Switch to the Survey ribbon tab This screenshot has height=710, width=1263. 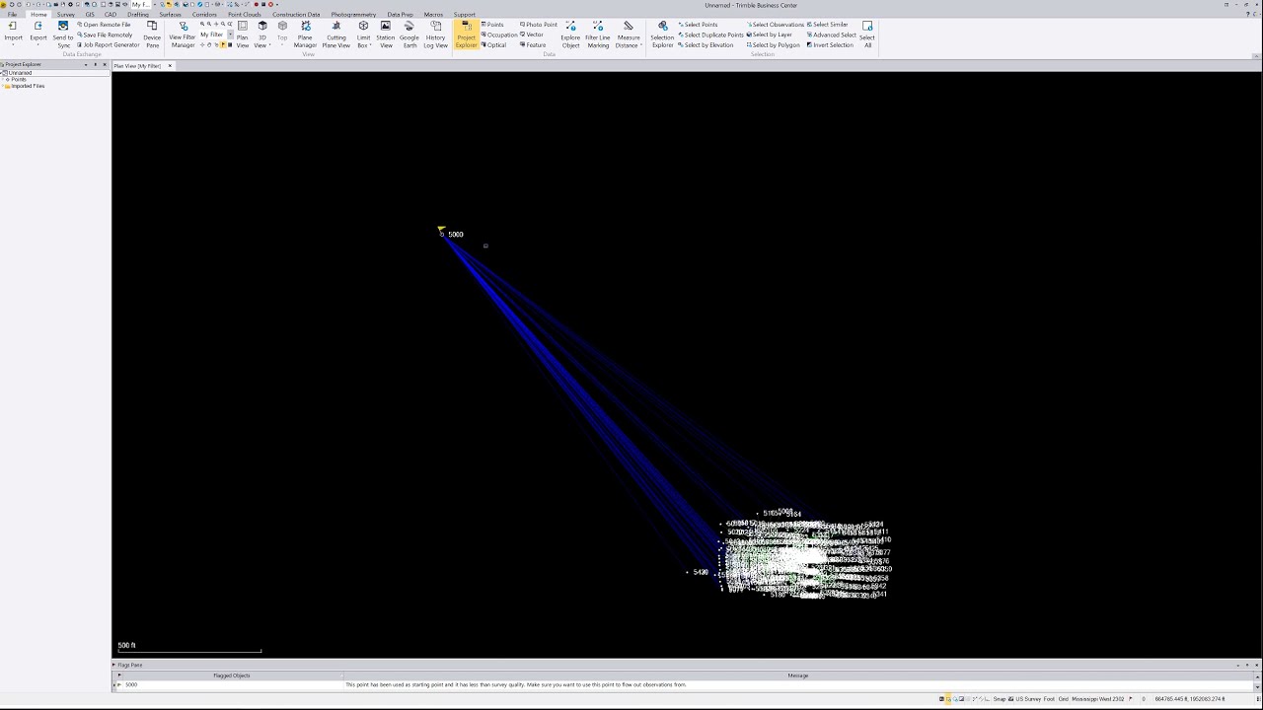tap(66, 15)
